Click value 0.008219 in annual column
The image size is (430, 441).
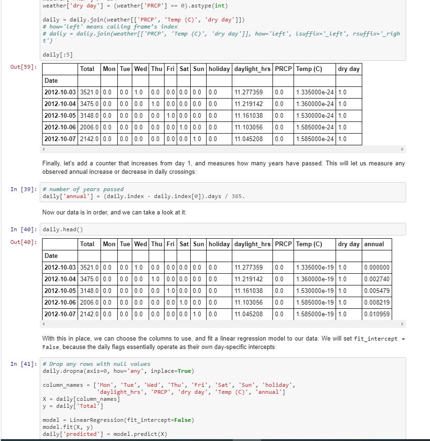tap(377, 302)
